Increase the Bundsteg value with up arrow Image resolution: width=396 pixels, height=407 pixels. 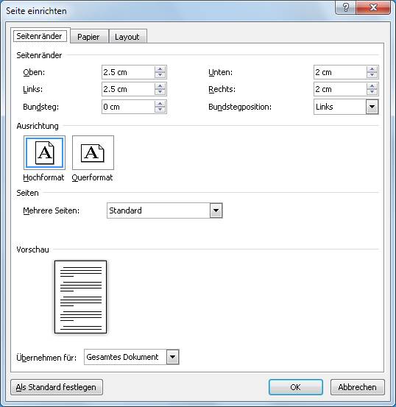160,104
